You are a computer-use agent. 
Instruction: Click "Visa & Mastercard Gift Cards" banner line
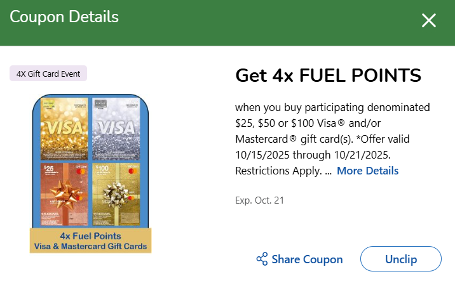tap(91, 245)
